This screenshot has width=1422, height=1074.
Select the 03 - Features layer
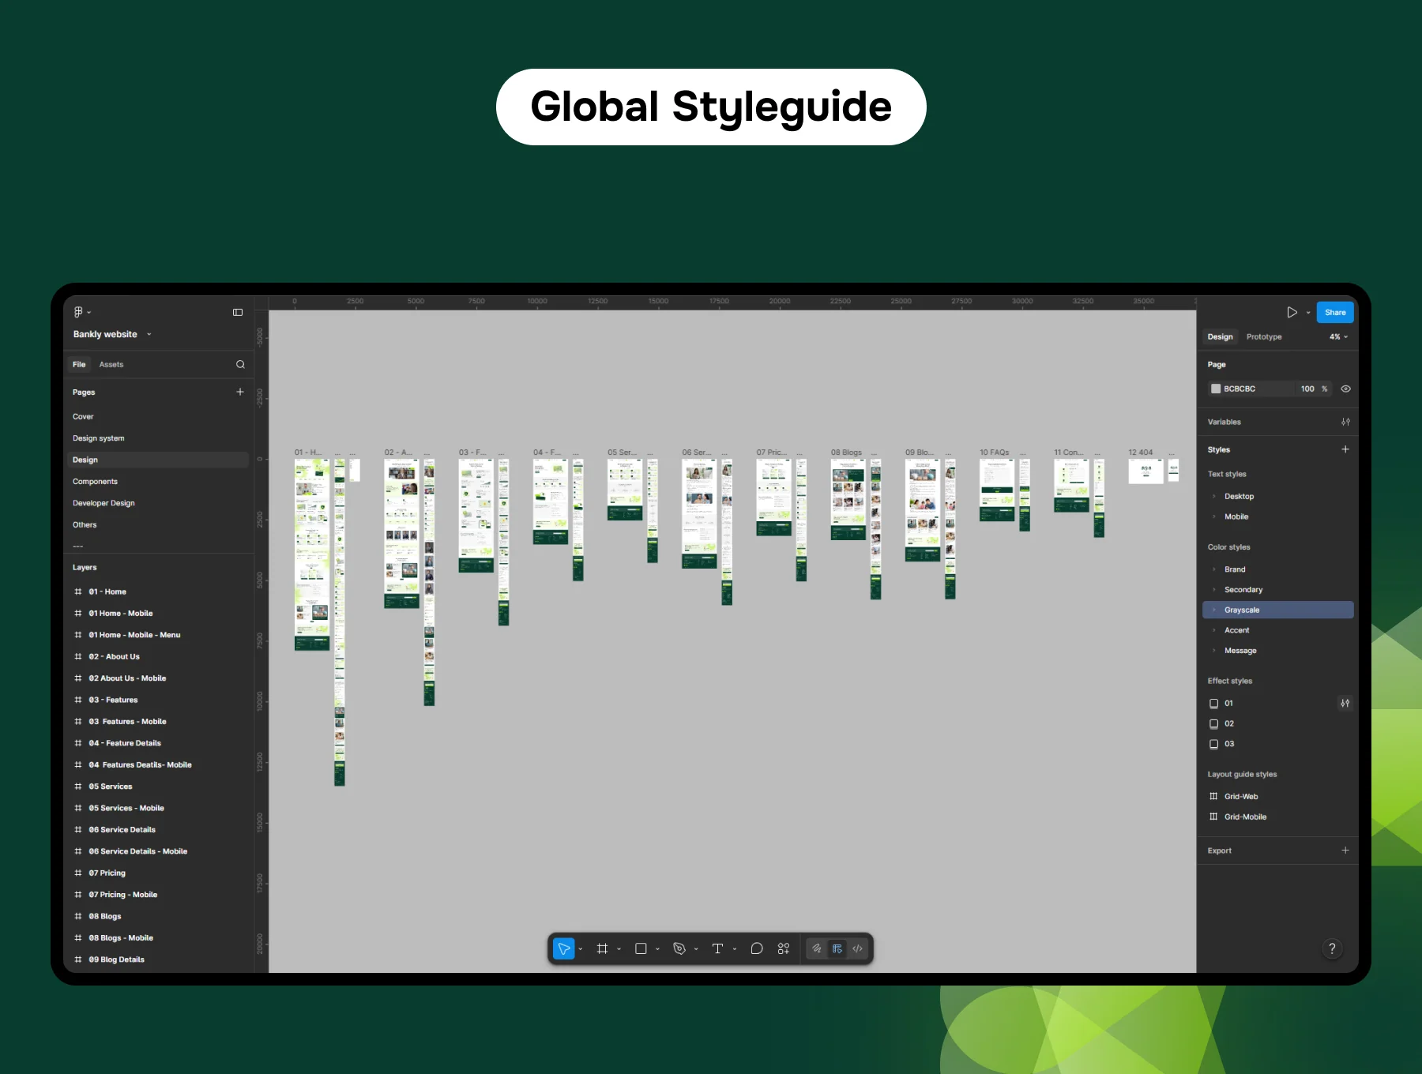pyautogui.click(x=113, y=700)
